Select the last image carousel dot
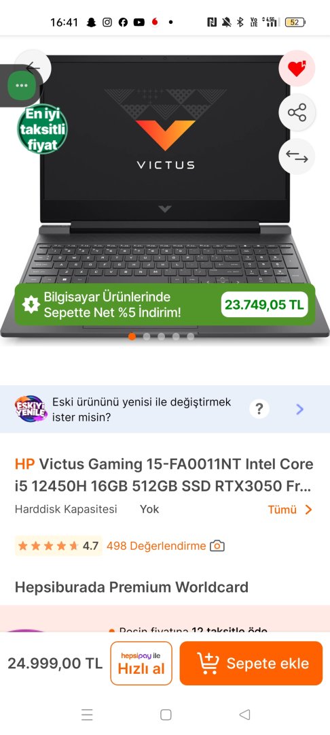Image resolution: width=330 pixels, height=735 pixels. tap(191, 337)
